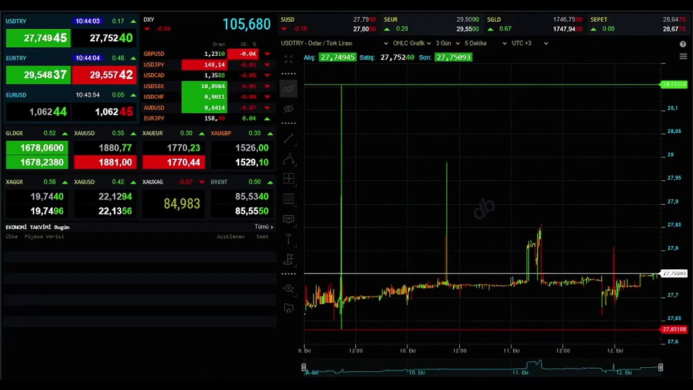The image size is (693, 390).
Task: Select the USDSEK row in rates list
Action: click(x=207, y=86)
